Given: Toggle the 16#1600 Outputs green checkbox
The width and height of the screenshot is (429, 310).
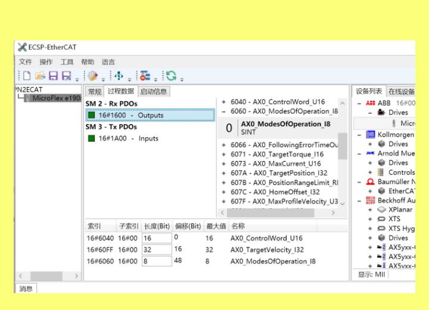Looking at the screenshot, I should pyautogui.click(x=92, y=116).
